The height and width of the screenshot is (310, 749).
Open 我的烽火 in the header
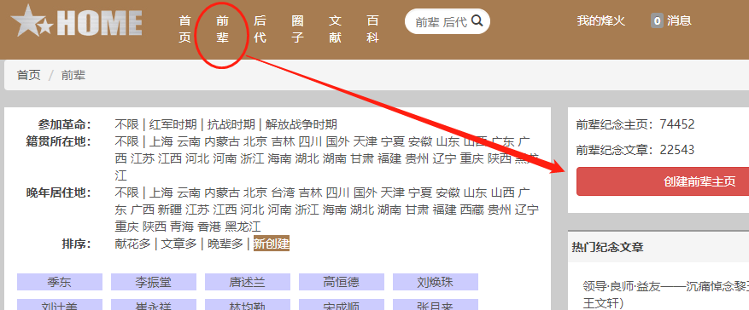click(x=600, y=21)
